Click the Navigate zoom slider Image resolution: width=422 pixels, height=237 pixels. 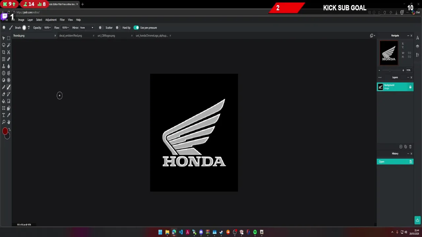(x=391, y=70)
